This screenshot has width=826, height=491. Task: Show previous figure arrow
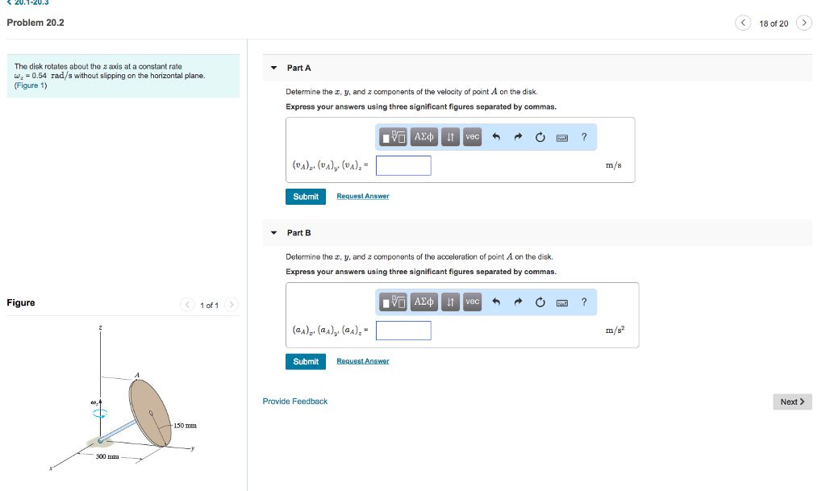click(187, 305)
